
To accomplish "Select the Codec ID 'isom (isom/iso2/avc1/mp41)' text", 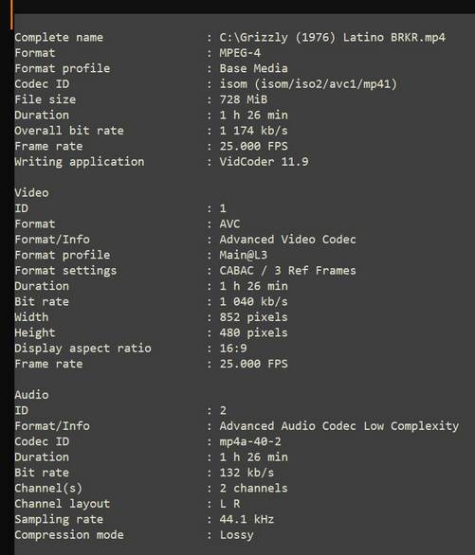I will click(x=308, y=84).
